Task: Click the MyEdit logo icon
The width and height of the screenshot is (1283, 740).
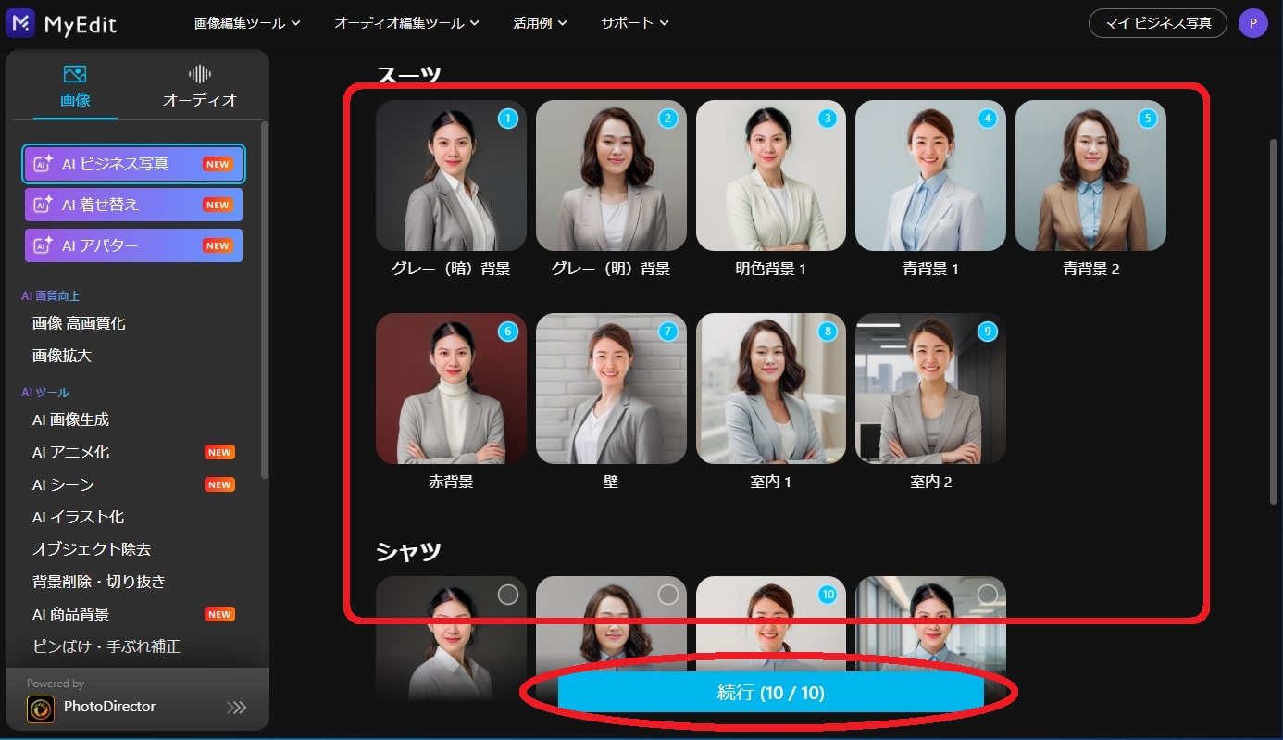Action: click(19, 23)
